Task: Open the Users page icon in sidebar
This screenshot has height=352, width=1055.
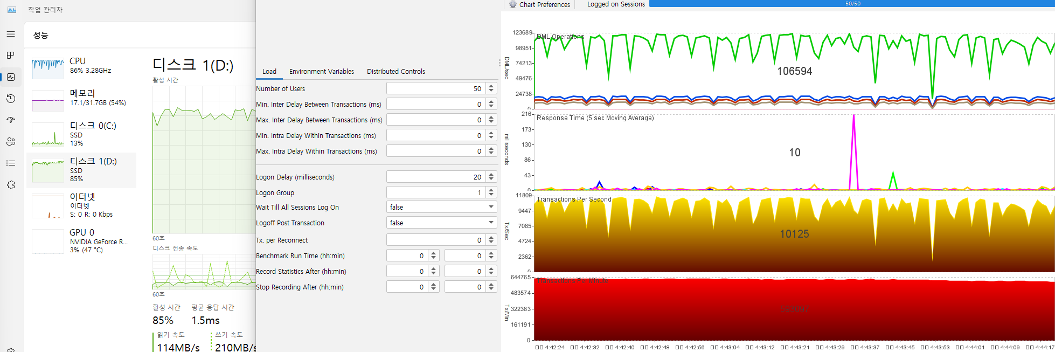Action: coord(11,142)
